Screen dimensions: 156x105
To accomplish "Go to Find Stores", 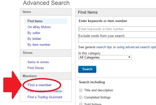I will click(36, 68).
